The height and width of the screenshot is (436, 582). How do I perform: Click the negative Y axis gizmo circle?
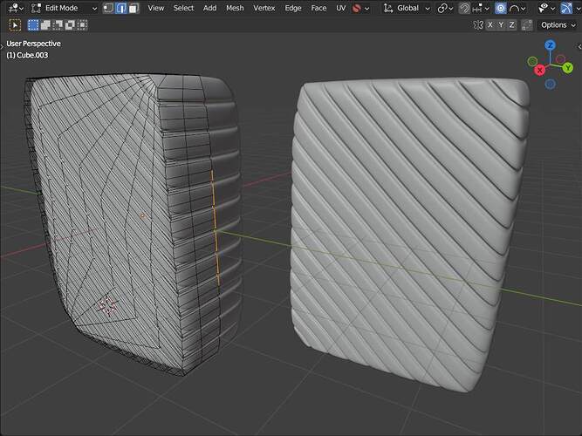click(x=532, y=61)
